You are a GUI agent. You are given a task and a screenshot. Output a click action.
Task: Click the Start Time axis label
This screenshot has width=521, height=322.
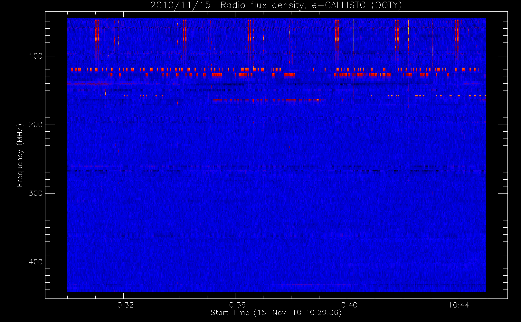pyautogui.click(x=276, y=313)
